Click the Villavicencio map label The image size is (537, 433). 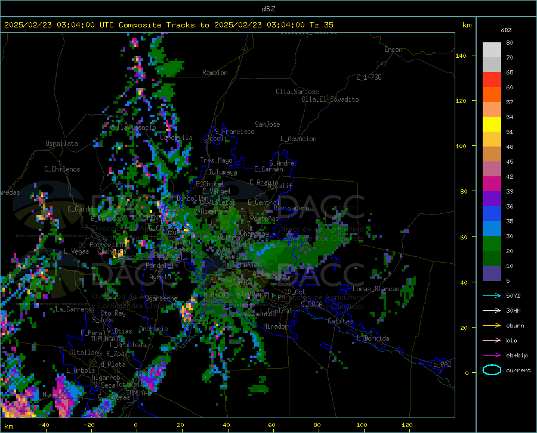[133, 127]
